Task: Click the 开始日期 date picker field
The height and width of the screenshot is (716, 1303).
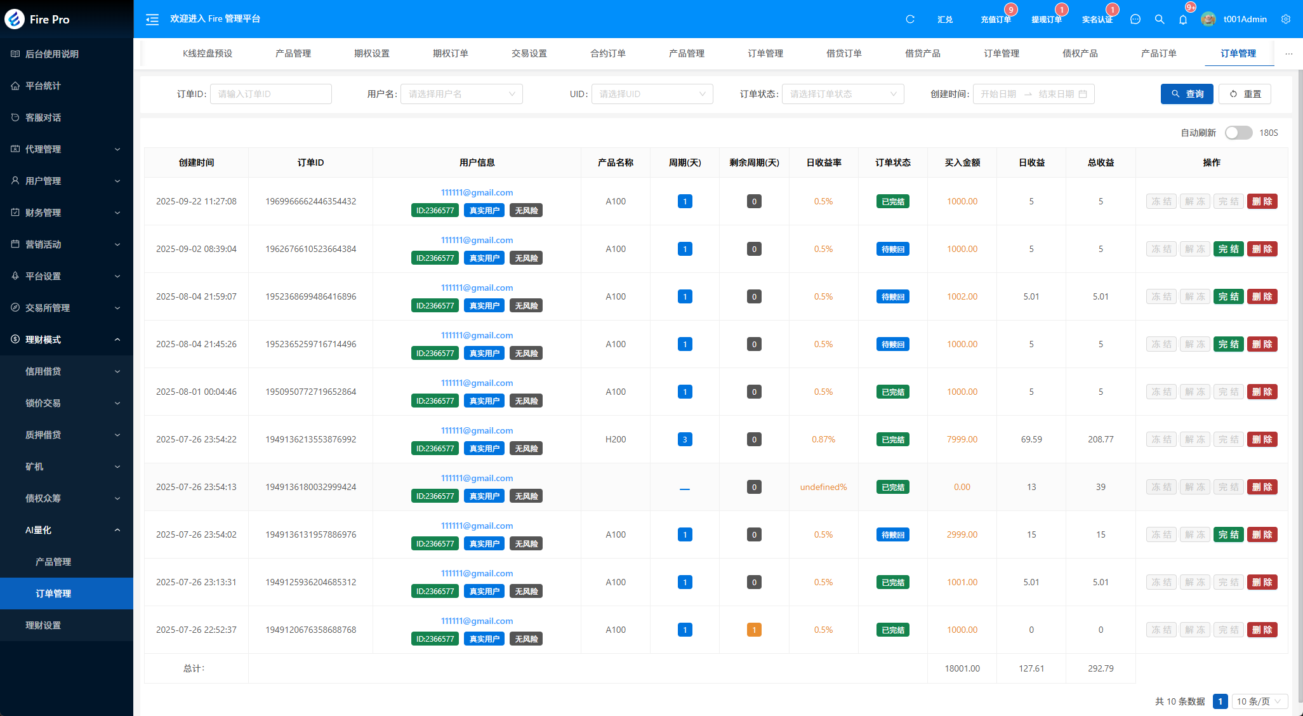Action: (998, 94)
